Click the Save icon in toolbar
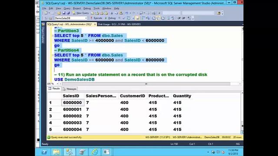The image size is (278, 156). (x=64, y=13)
